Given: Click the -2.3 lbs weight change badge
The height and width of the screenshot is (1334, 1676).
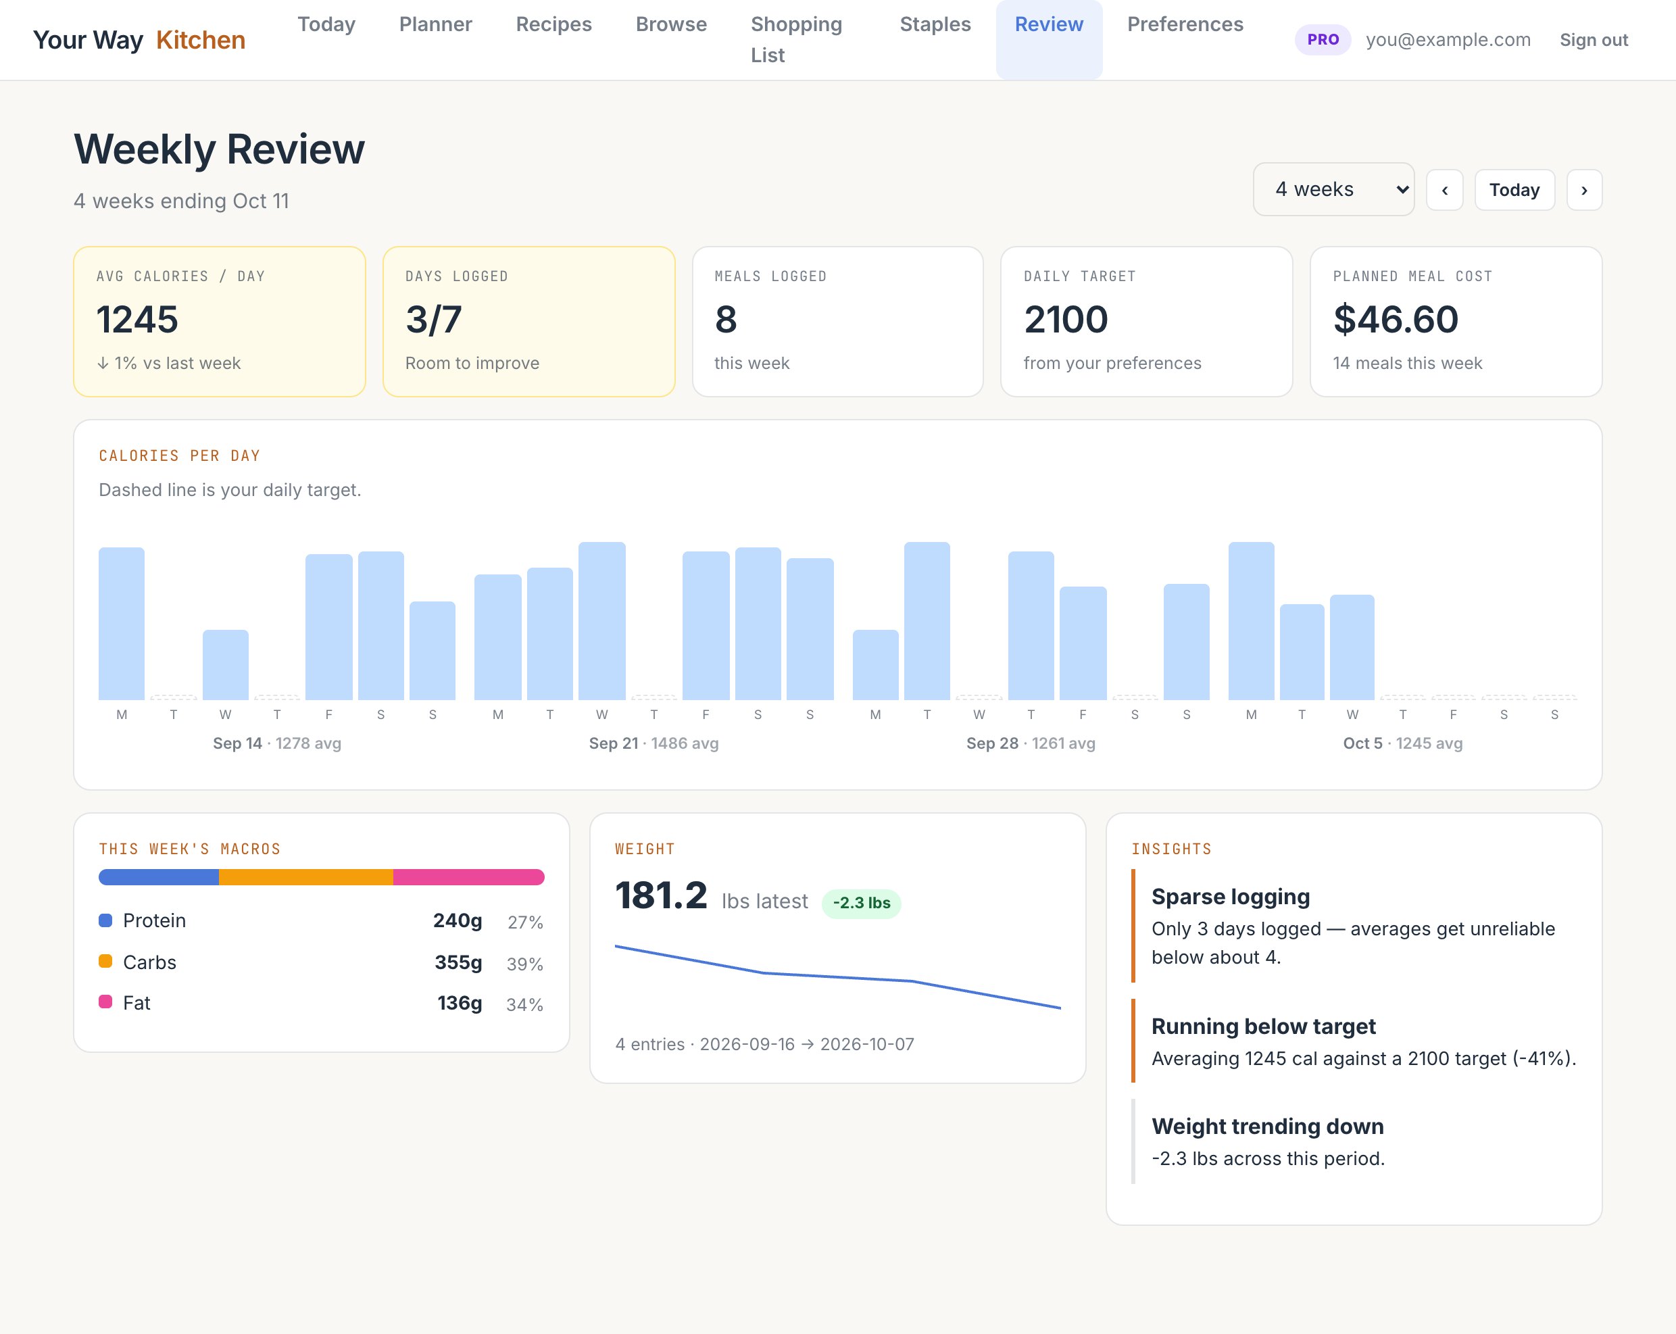Looking at the screenshot, I should pos(862,904).
